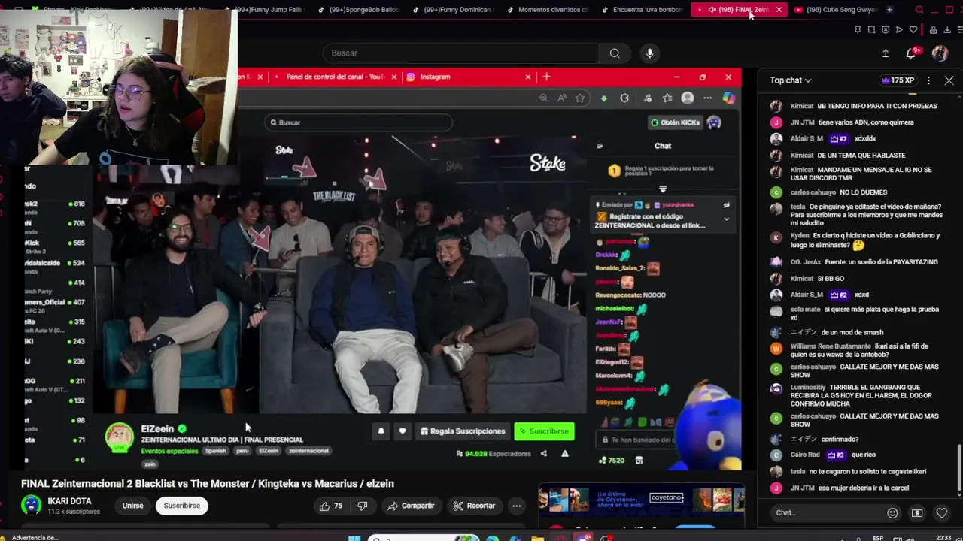The height and width of the screenshot is (541, 963).
Task: Click the Kick notification bell for ElZeein
Action: click(381, 431)
